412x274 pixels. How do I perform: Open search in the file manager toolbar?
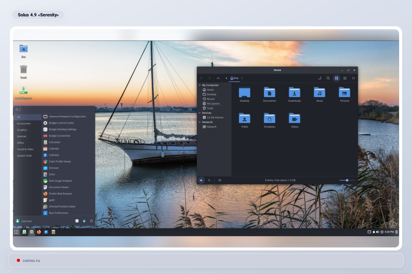(x=328, y=78)
